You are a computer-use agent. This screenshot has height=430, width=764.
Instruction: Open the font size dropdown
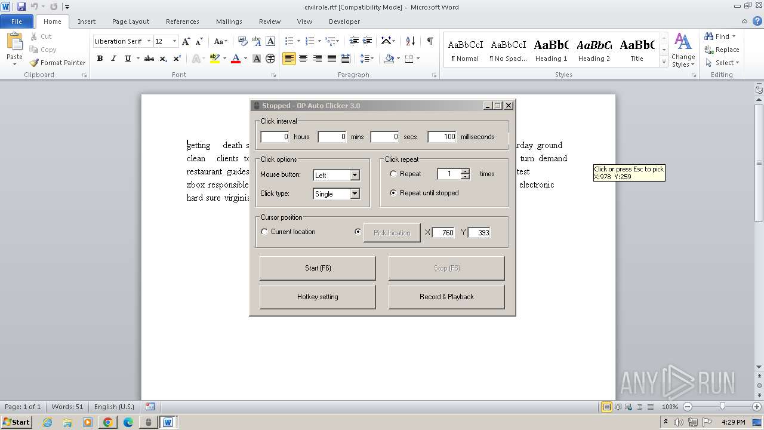click(174, 41)
